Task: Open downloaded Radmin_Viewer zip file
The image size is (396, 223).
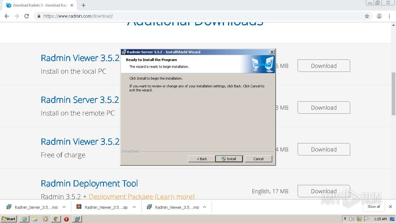Action: click(102, 207)
